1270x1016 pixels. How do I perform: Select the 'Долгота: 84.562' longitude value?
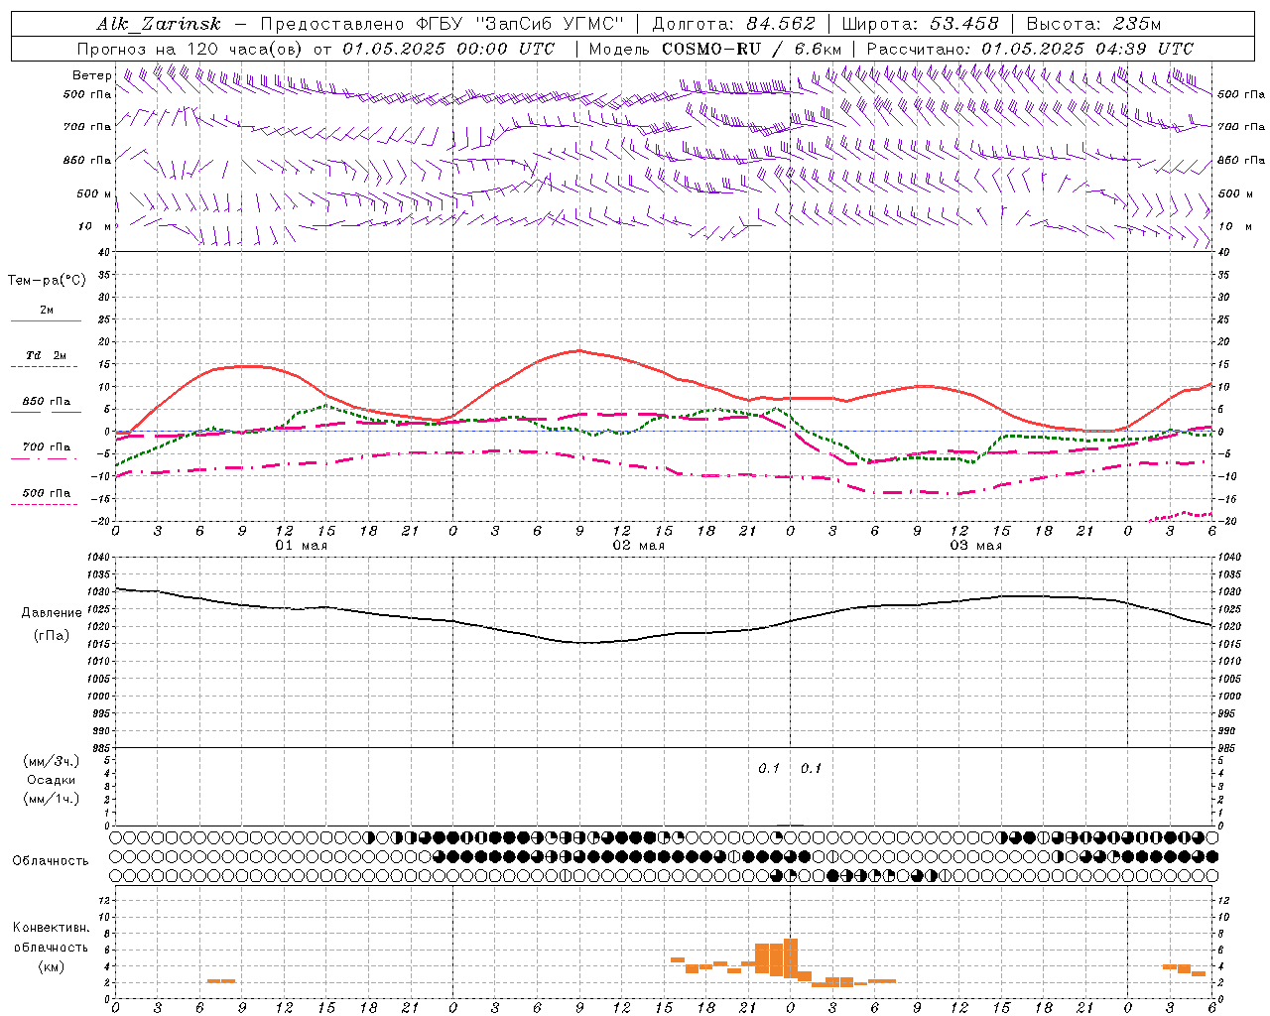(x=733, y=25)
